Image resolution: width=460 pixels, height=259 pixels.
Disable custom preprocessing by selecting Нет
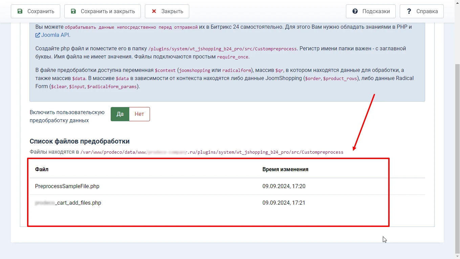tap(139, 114)
